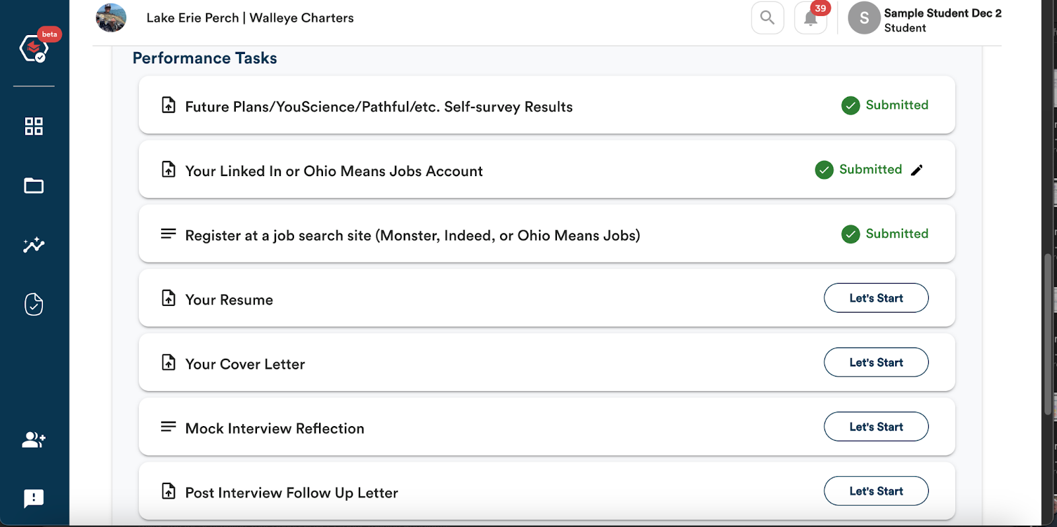1057x527 pixels.
Task: Select the add user sidebar icon
Action: coord(34,439)
